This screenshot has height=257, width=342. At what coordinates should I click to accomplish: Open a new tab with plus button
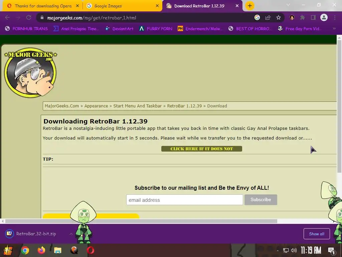click(x=250, y=6)
